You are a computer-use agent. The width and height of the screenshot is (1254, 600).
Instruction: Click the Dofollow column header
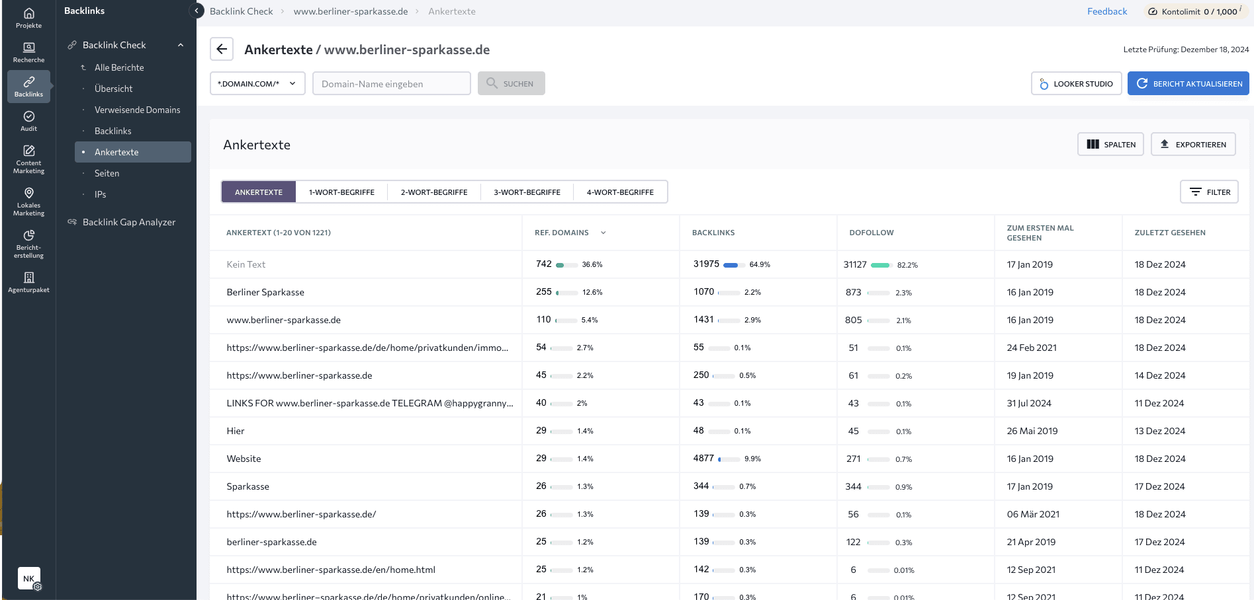click(x=871, y=233)
